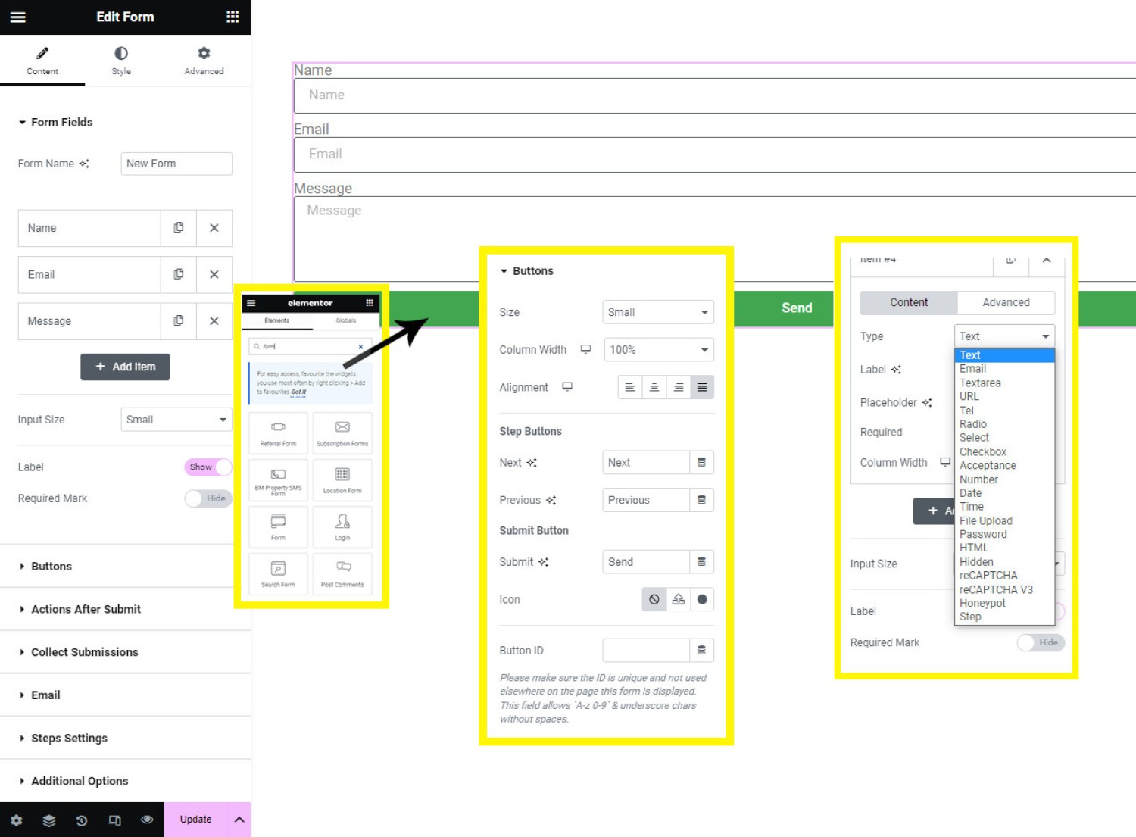Duplicate the Name form field
This screenshot has width=1136, height=837.
(x=179, y=228)
